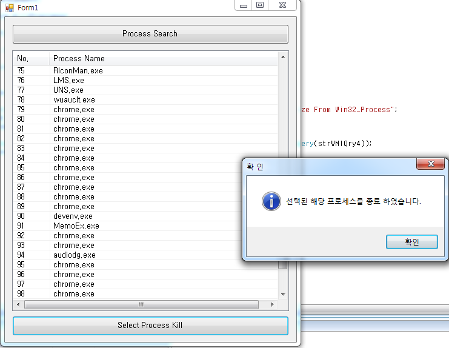
Task: Click horizontal scroll right arrow
Action: (x=272, y=304)
